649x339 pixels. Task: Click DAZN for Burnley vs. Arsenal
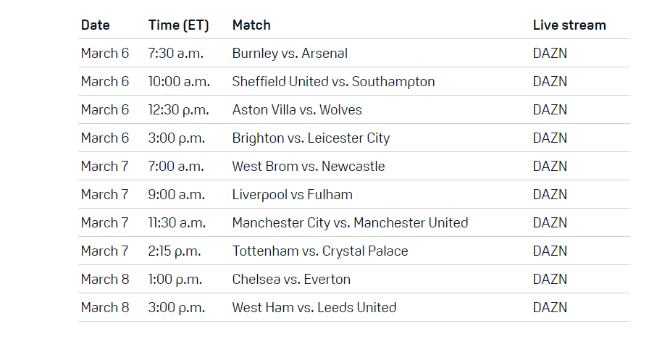(x=550, y=53)
